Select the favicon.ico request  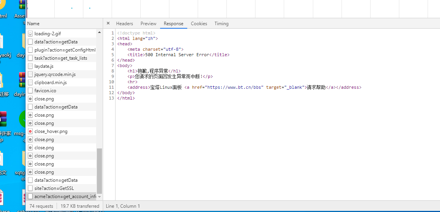coord(61,91)
